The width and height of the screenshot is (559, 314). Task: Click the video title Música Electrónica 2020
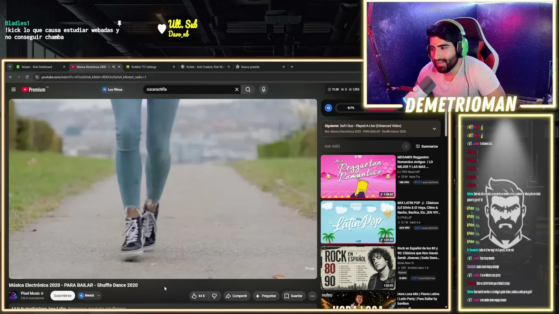coord(73,285)
